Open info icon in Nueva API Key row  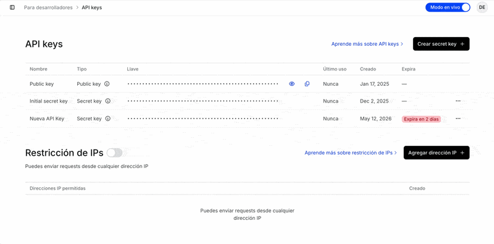(x=107, y=119)
